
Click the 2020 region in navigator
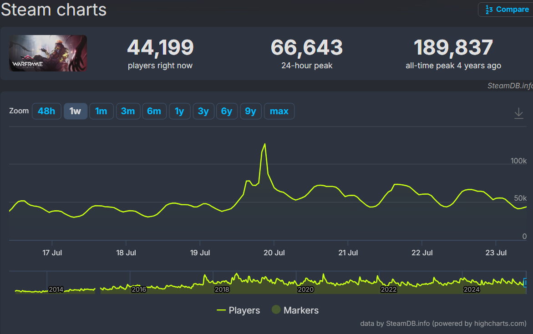tap(305, 289)
